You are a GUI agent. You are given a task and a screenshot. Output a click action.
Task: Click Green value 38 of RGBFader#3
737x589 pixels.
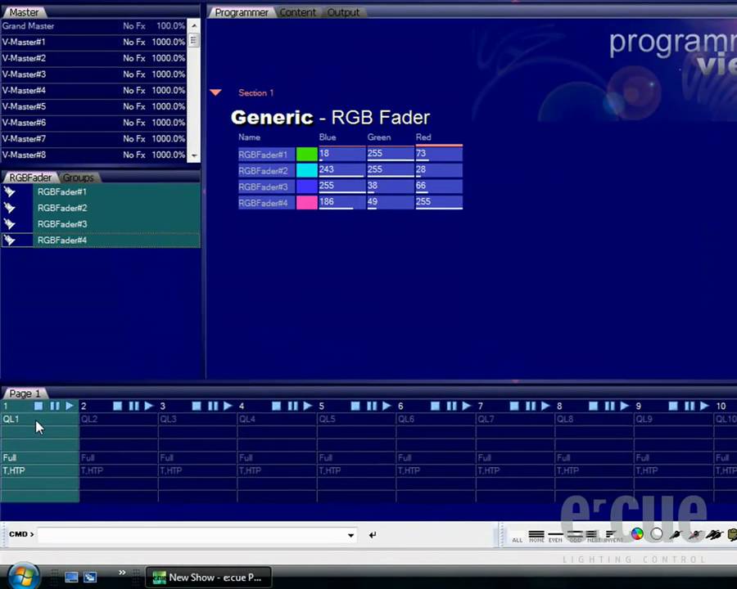tap(390, 186)
